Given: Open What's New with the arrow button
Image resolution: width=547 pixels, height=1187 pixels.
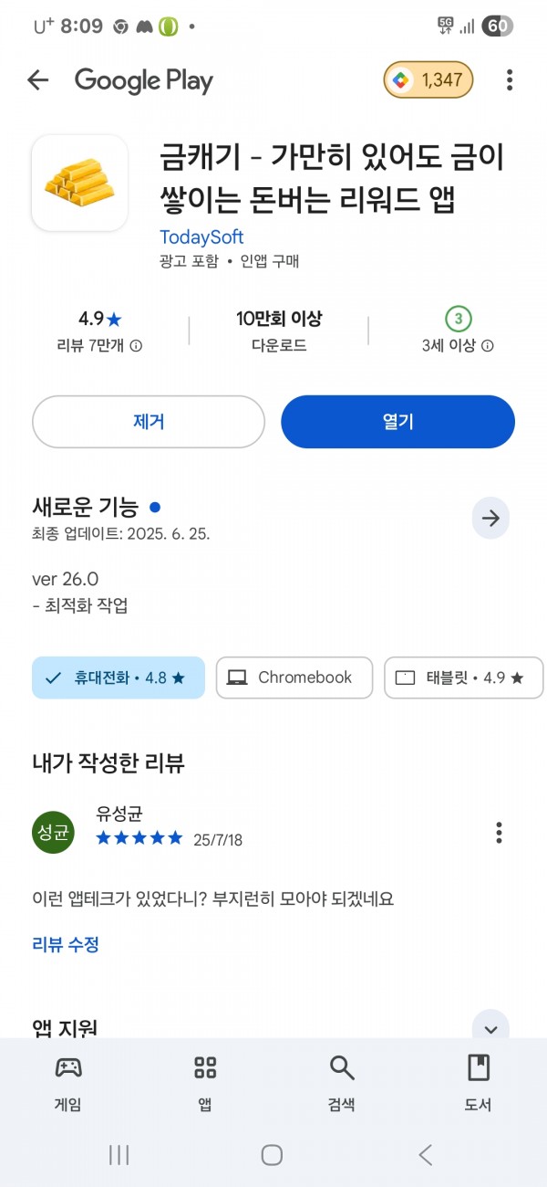Looking at the screenshot, I should 490,519.
